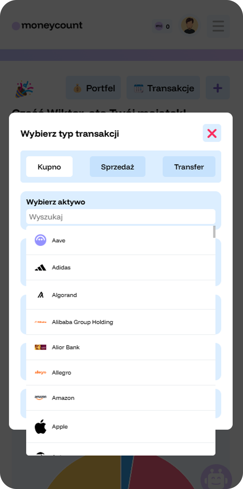Switch transaction type to Sprzedaż
This screenshot has height=489, width=243.
pyautogui.click(x=117, y=167)
